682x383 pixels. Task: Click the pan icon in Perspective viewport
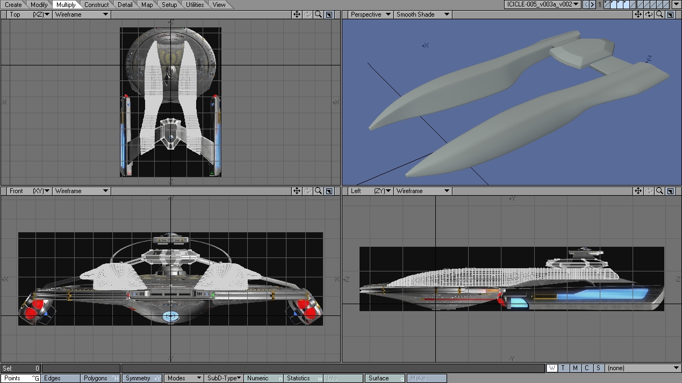(x=638, y=14)
